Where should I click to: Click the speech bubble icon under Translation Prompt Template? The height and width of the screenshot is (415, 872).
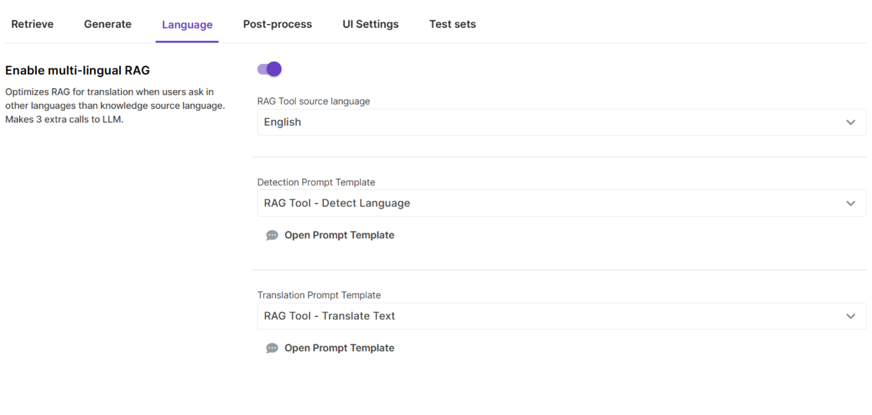coord(272,348)
